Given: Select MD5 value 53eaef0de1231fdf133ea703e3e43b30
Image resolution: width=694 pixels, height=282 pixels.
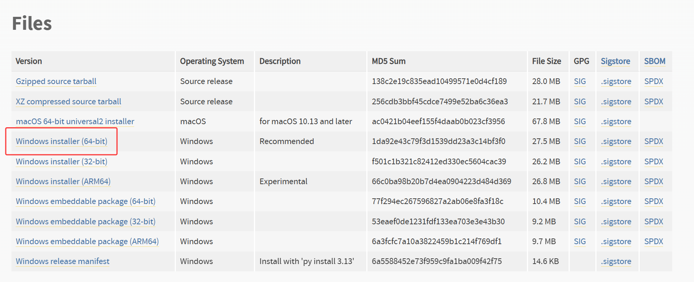Looking at the screenshot, I should coord(438,222).
